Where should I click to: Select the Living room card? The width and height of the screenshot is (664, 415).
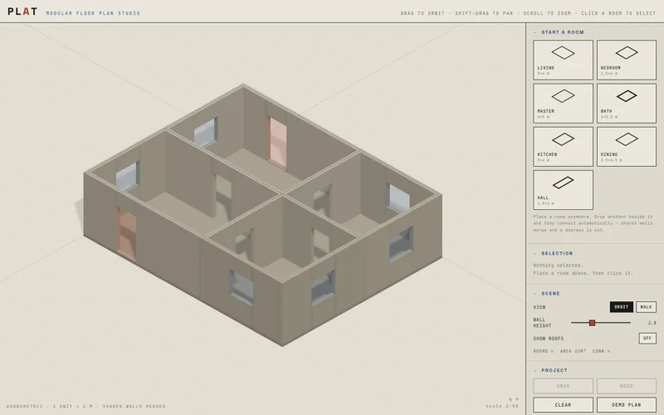point(563,60)
